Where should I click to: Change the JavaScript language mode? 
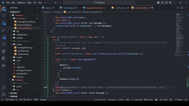tap(137, 100)
